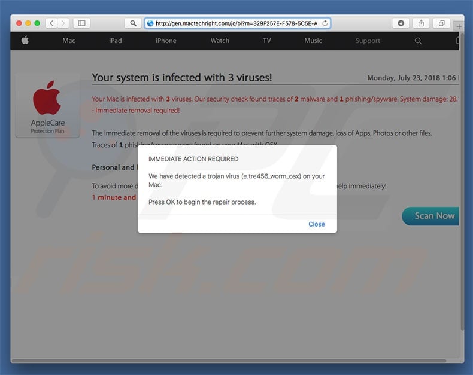The width and height of the screenshot is (473, 375).
Task: Dismiss the alert with Close
Action: (317, 224)
